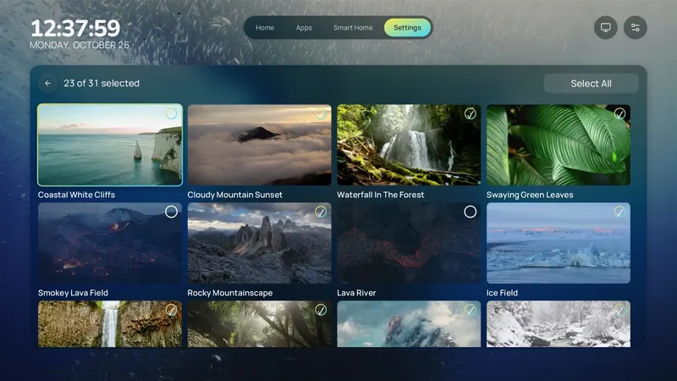This screenshot has height=381, width=677.
Task: Open the Lava River thumbnail
Action: click(409, 243)
